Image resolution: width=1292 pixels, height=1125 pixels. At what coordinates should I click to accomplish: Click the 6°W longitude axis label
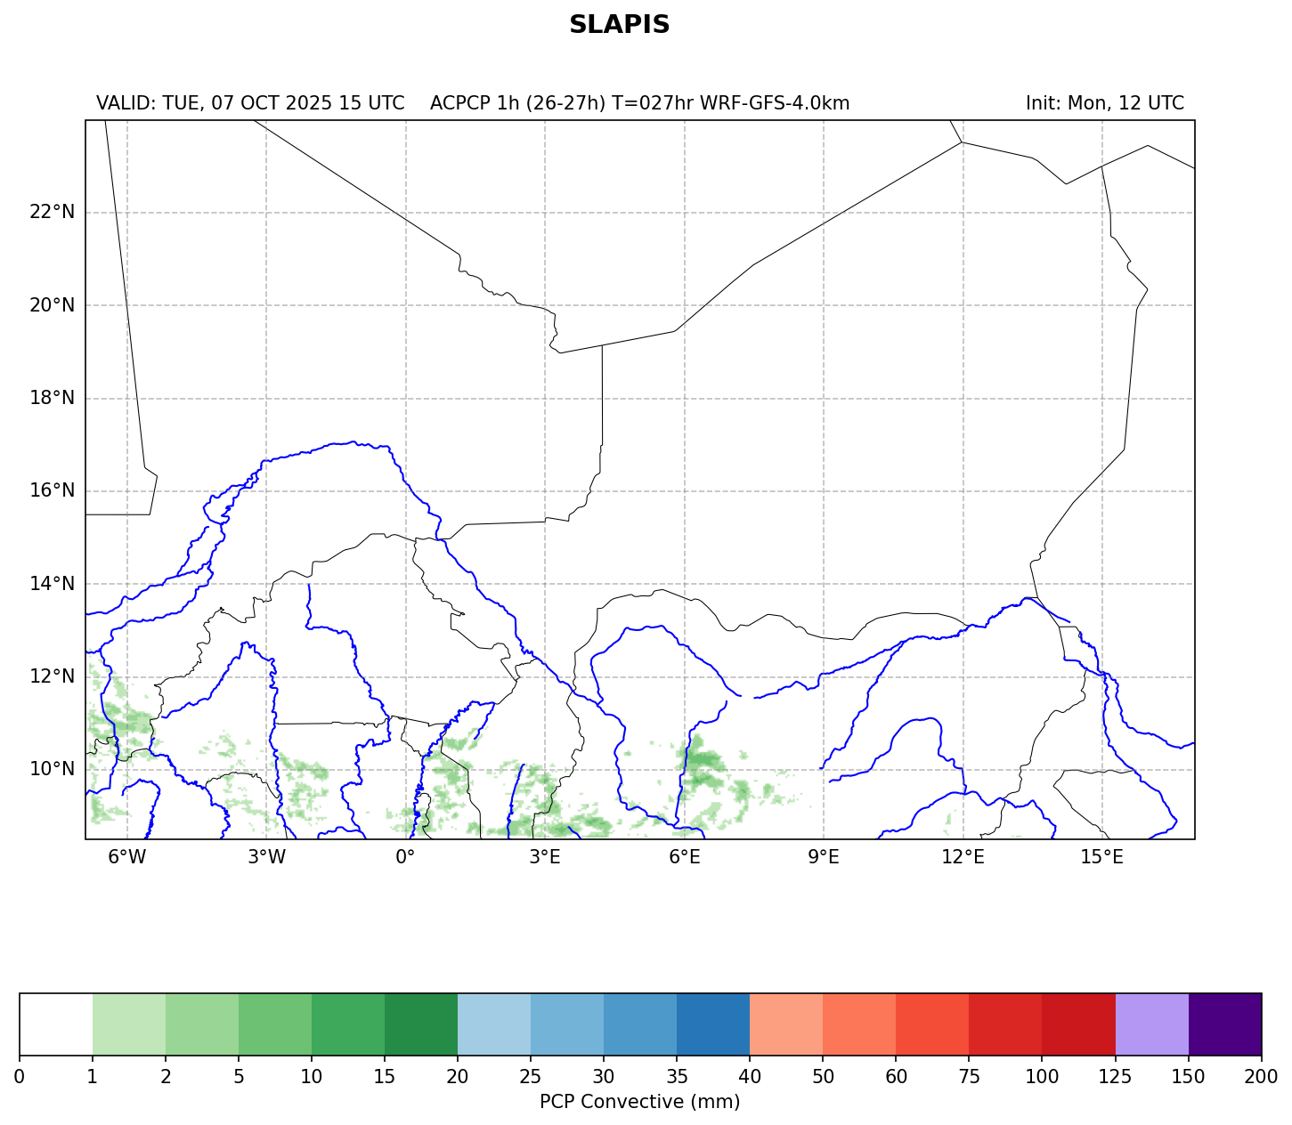[x=126, y=857]
